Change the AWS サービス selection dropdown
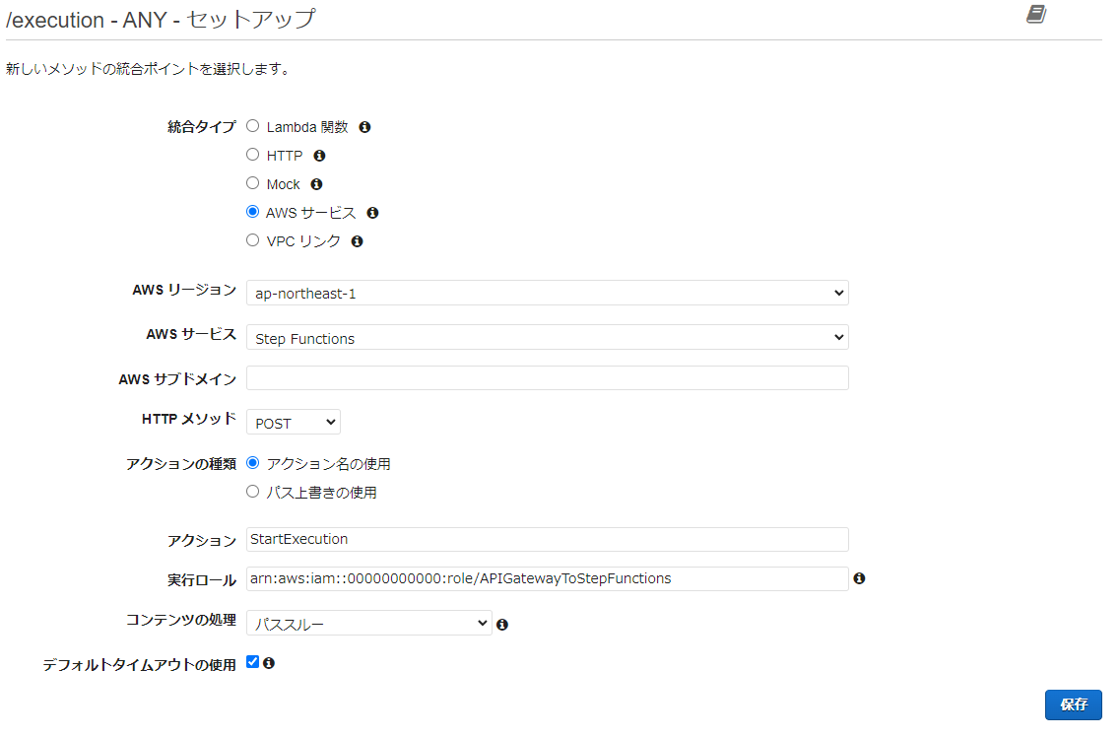This screenshot has width=1120, height=737. click(547, 336)
